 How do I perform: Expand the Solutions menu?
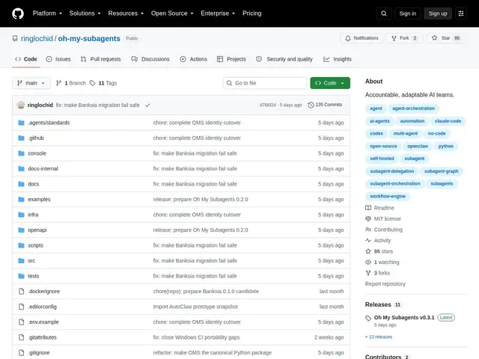pos(85,13)
